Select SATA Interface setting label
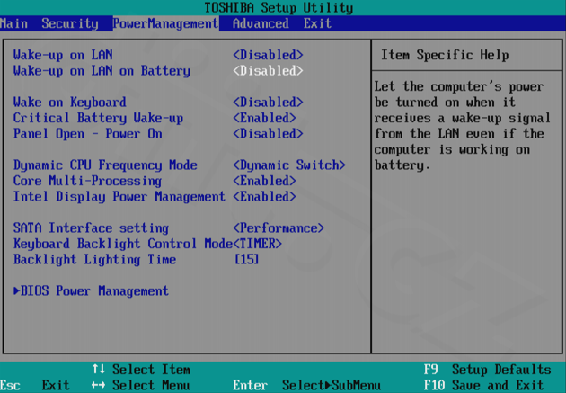The width and height of the screenshot is (566, 393). (x=91, y=228)
